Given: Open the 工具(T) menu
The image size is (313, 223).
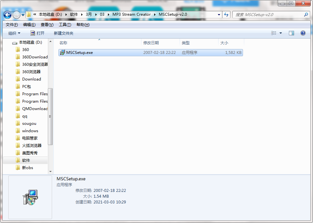Looking at the screenshot, I should click(x=65, y=24).
